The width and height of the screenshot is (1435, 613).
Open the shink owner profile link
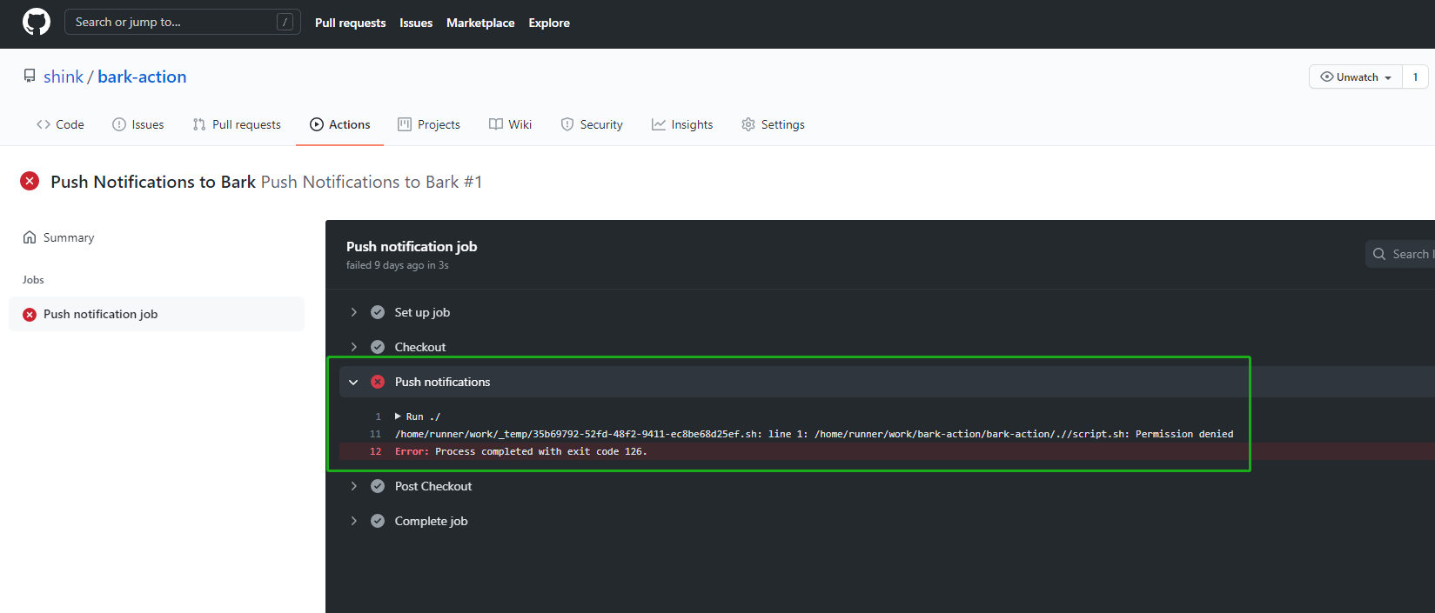(64, 77)
